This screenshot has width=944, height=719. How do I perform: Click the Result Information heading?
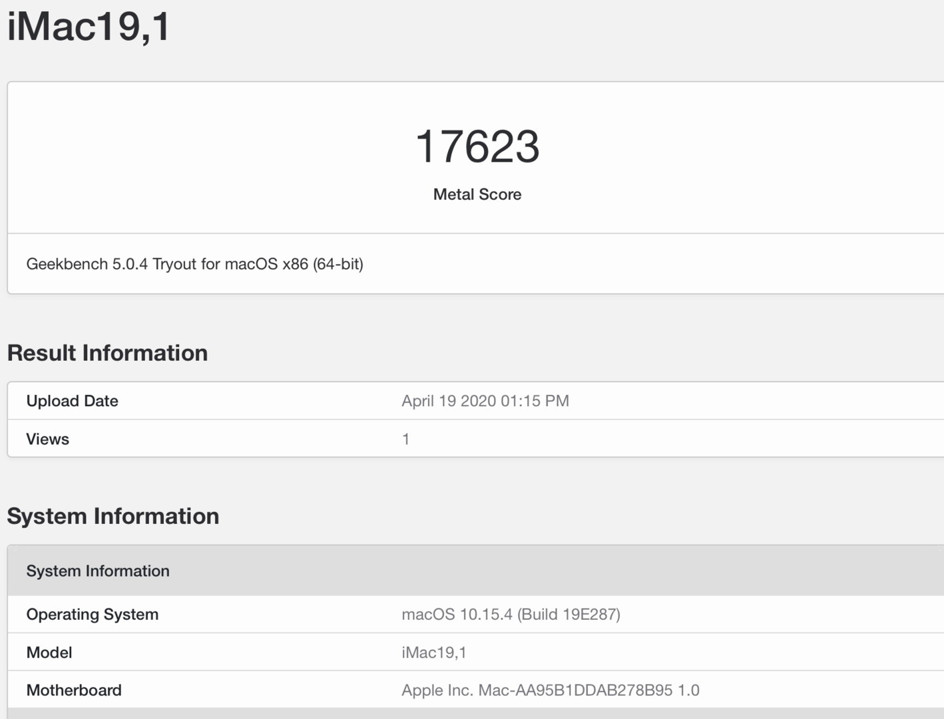[107, 353]
